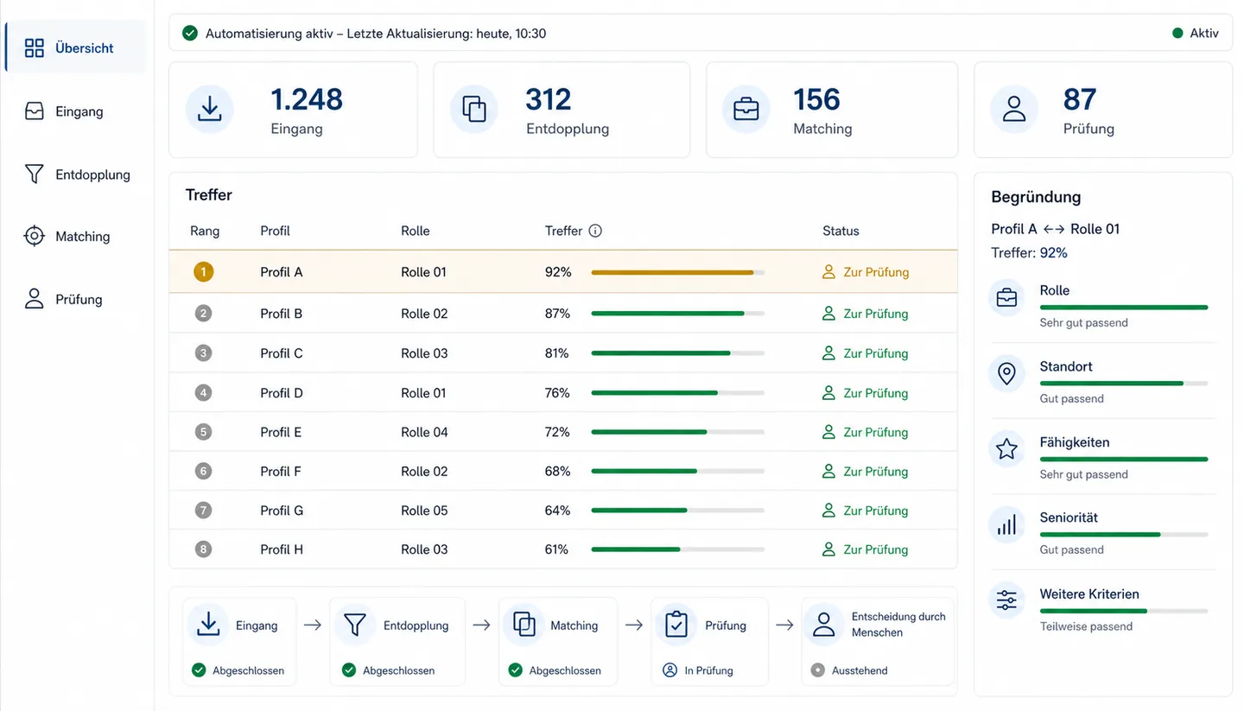
Task: Select Entdopplung in the sidebar
Action: (x=76, y=175)
